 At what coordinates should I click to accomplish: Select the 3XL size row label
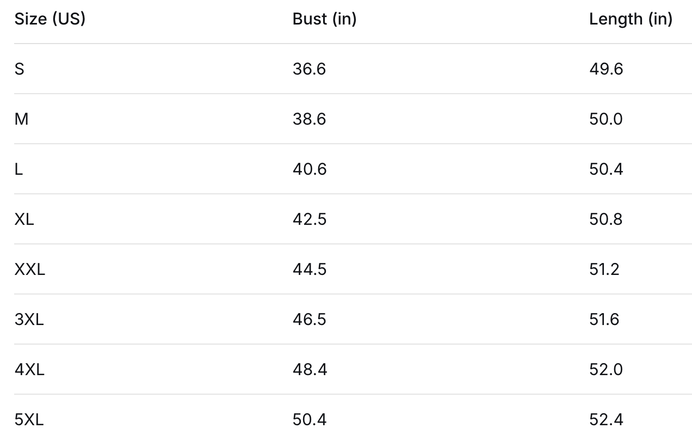29,320
